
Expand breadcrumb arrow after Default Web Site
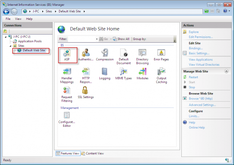point(84,11)
